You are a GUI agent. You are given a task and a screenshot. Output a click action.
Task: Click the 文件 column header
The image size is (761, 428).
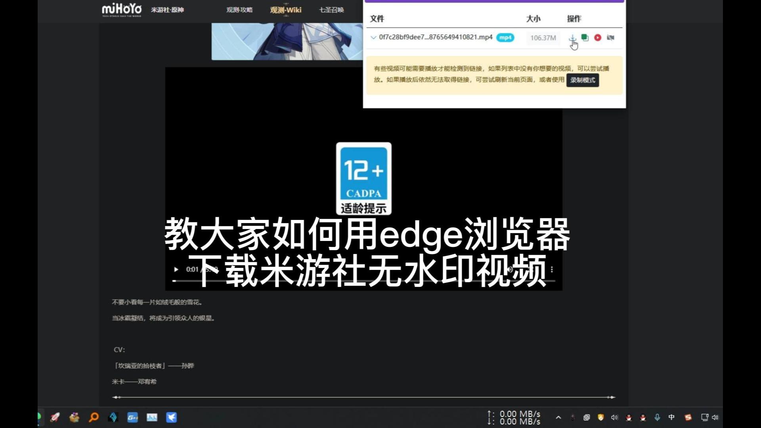coord(377,19)
